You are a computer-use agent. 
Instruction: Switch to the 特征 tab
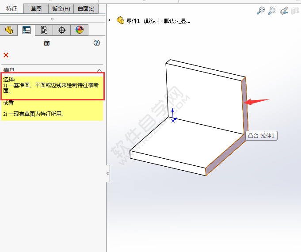click(11, 9)
